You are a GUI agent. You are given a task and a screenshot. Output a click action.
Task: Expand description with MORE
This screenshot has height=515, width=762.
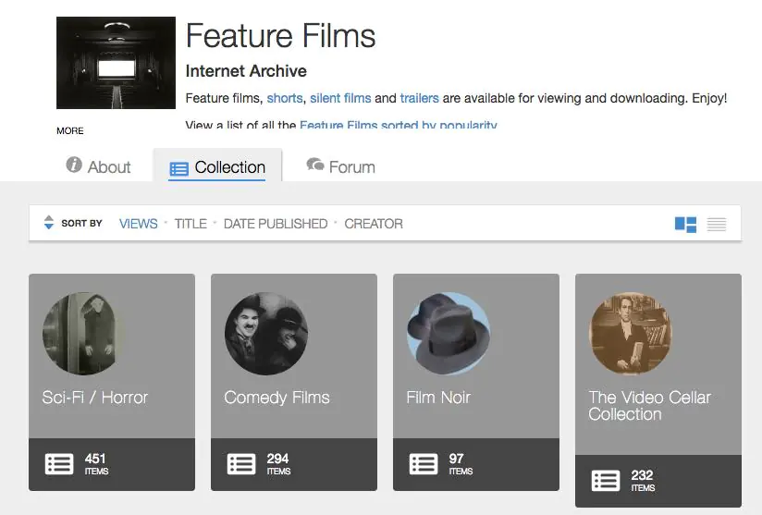click(x=70, y=130)
